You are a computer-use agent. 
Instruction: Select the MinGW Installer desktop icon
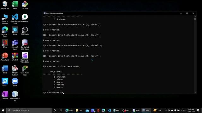point(15,70)
